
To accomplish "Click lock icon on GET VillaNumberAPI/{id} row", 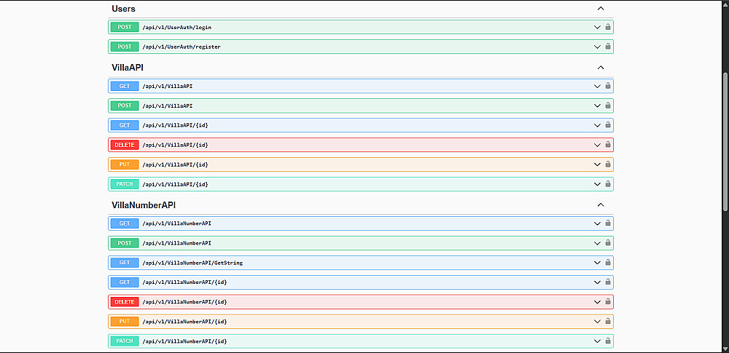I will (608, 282).
